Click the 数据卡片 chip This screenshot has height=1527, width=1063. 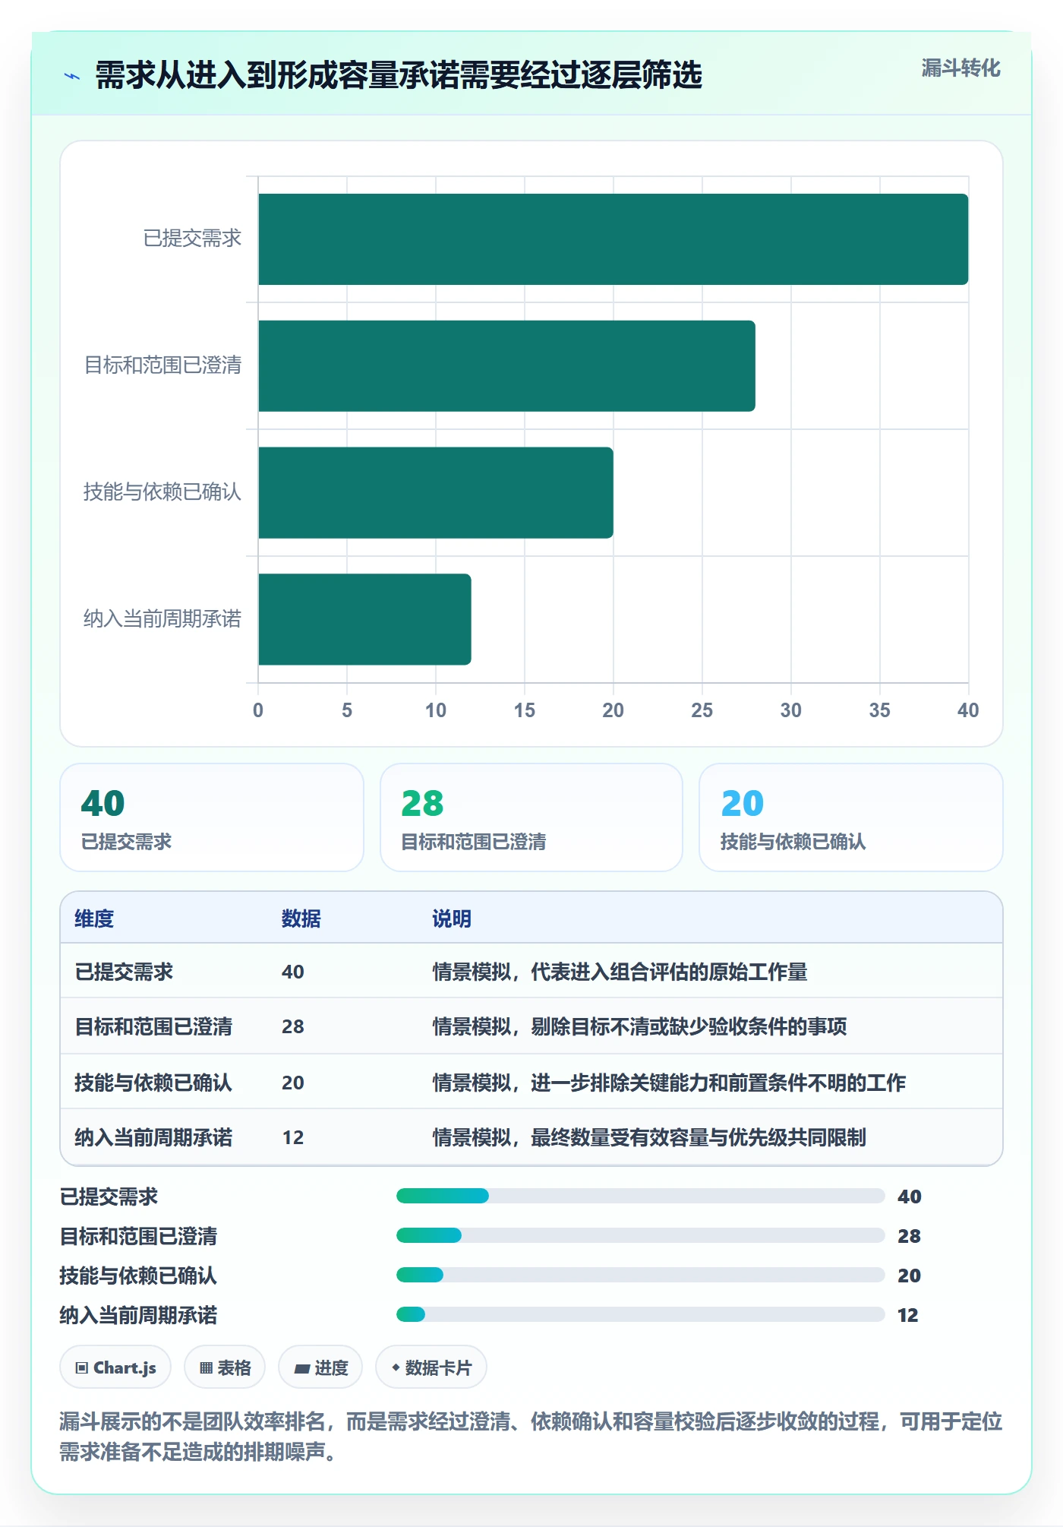pos(431,1367)
